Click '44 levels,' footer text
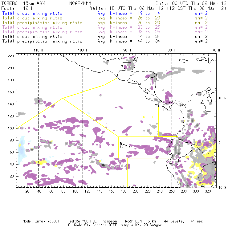The image size is (228, 228). (174, 221)
